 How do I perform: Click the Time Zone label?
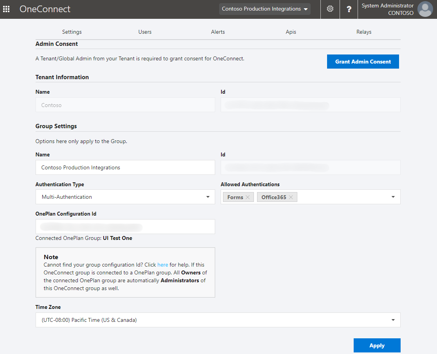tap(48, 307)
